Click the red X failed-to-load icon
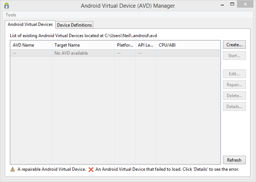Image resolution: width=256 pixels, height=182 pixels. (x=91, y=169)
